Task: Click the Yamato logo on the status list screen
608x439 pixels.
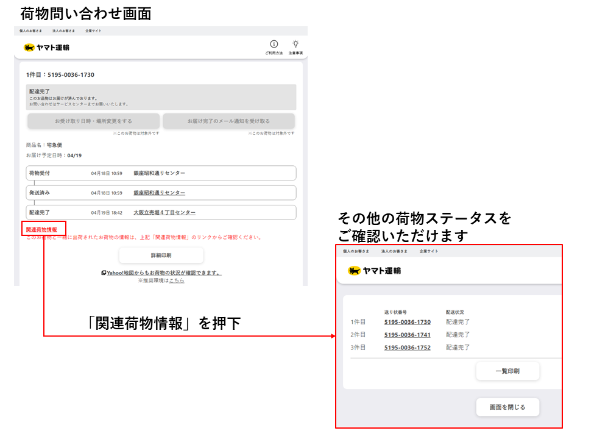Action: [355, 269]
